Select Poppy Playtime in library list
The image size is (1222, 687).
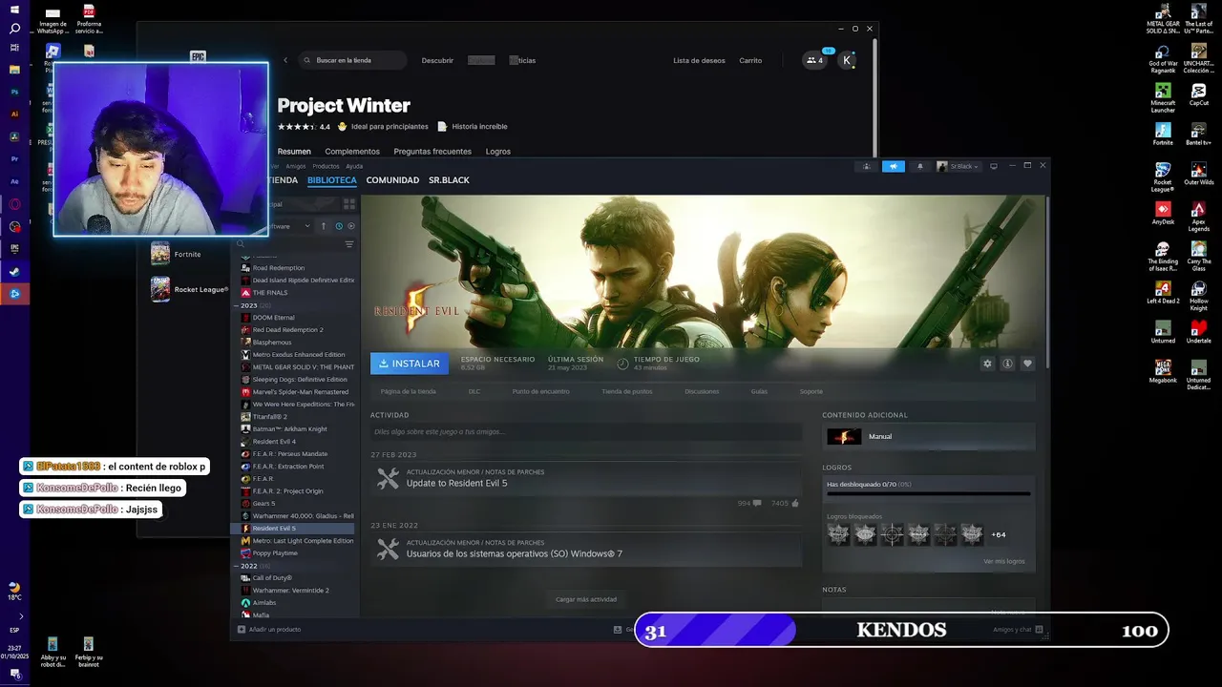pyautogui.click(x=275, y=553)
